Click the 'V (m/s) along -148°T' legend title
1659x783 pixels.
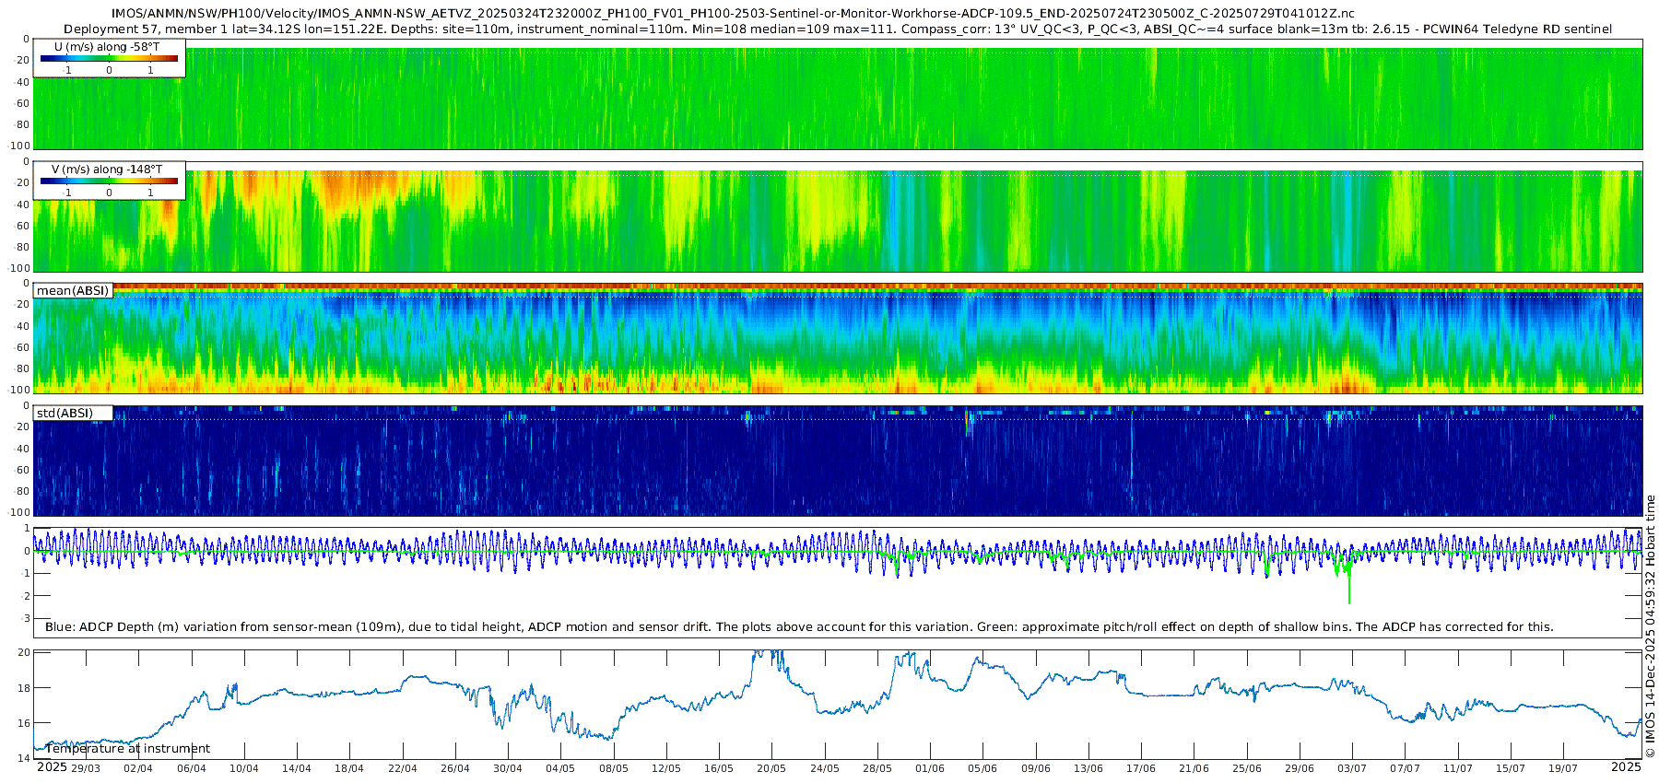(x=107, y=169)
